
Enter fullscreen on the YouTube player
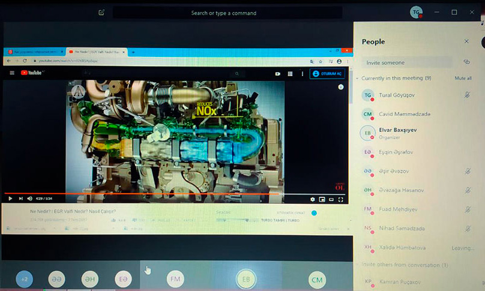(339, 199)
